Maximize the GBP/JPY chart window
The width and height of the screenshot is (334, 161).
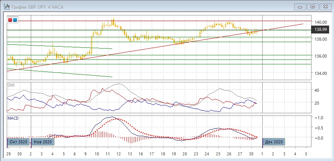click(312, 6)
